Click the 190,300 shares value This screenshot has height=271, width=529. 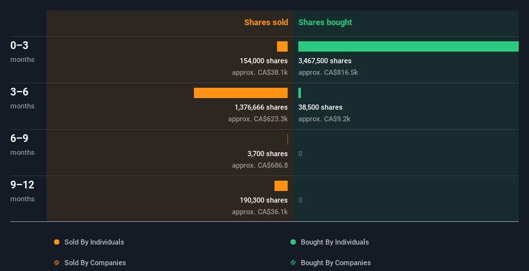pyautogui.click(x=264, y=200)
